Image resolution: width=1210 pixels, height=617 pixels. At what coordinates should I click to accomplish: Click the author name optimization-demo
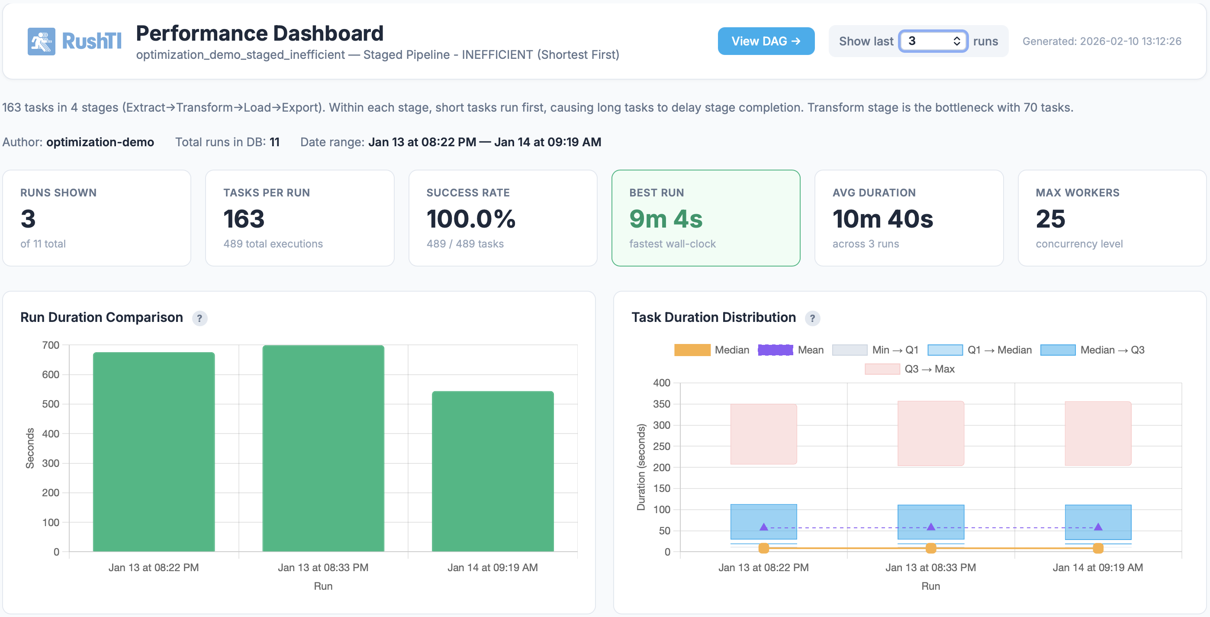pyautogui.click(x=100, y=142)
